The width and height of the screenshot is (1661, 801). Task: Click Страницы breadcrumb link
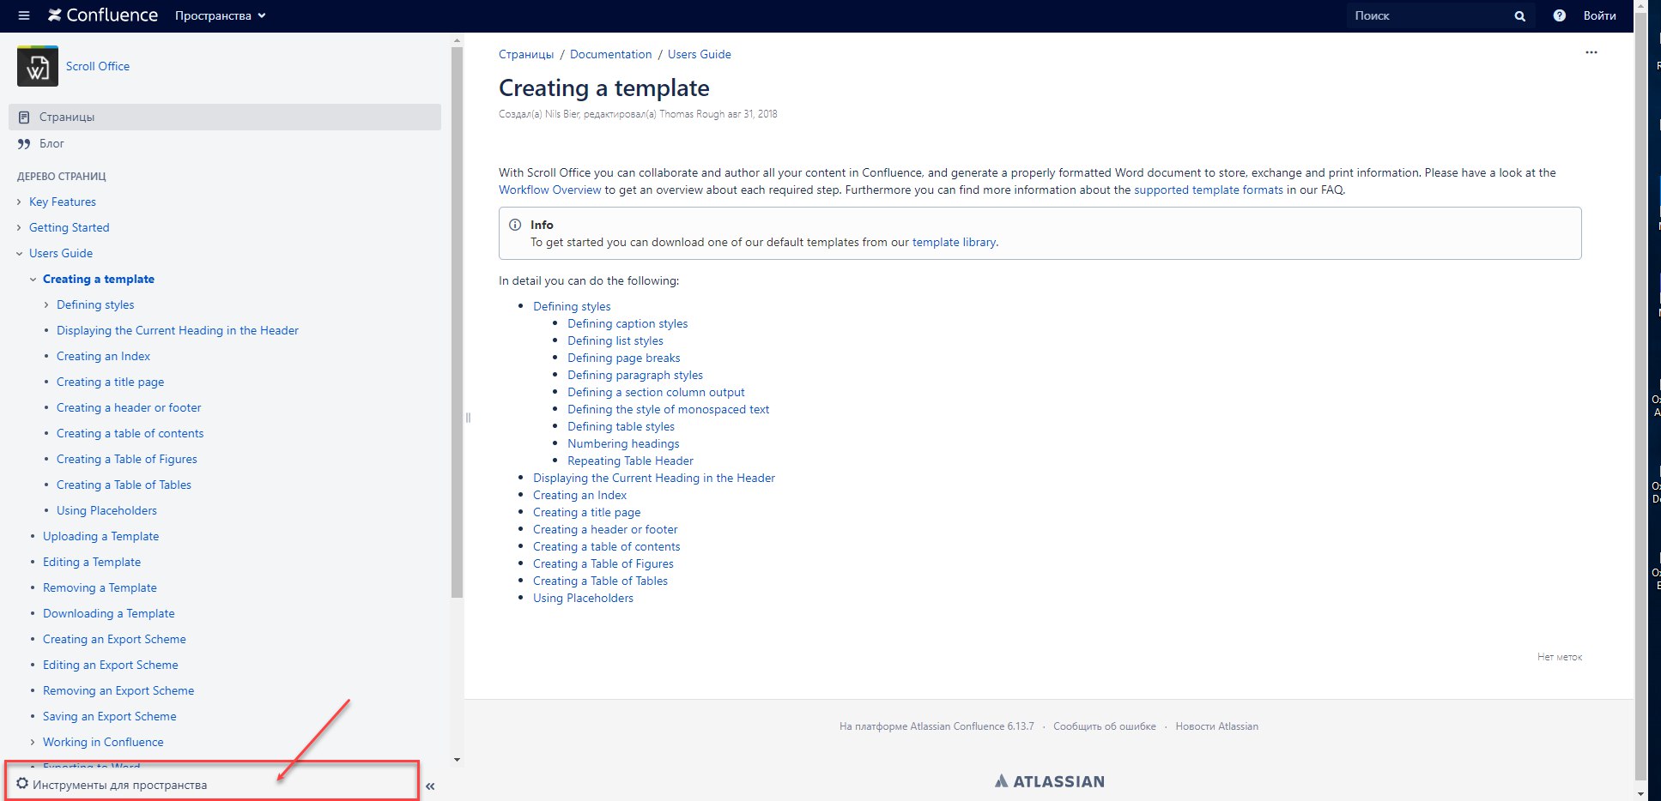pyautogui.click(x=526, y=54)
